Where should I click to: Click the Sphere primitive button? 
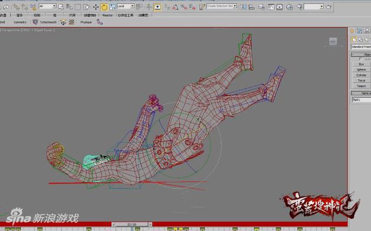coord(362,70)
